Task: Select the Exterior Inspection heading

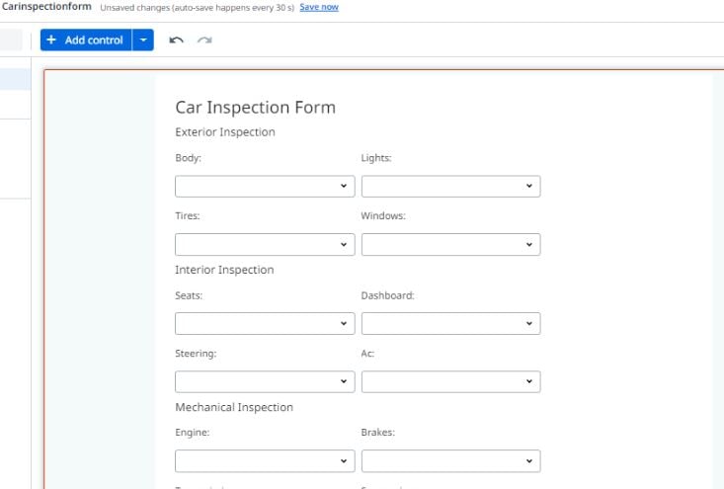Action: pos(225,132)
